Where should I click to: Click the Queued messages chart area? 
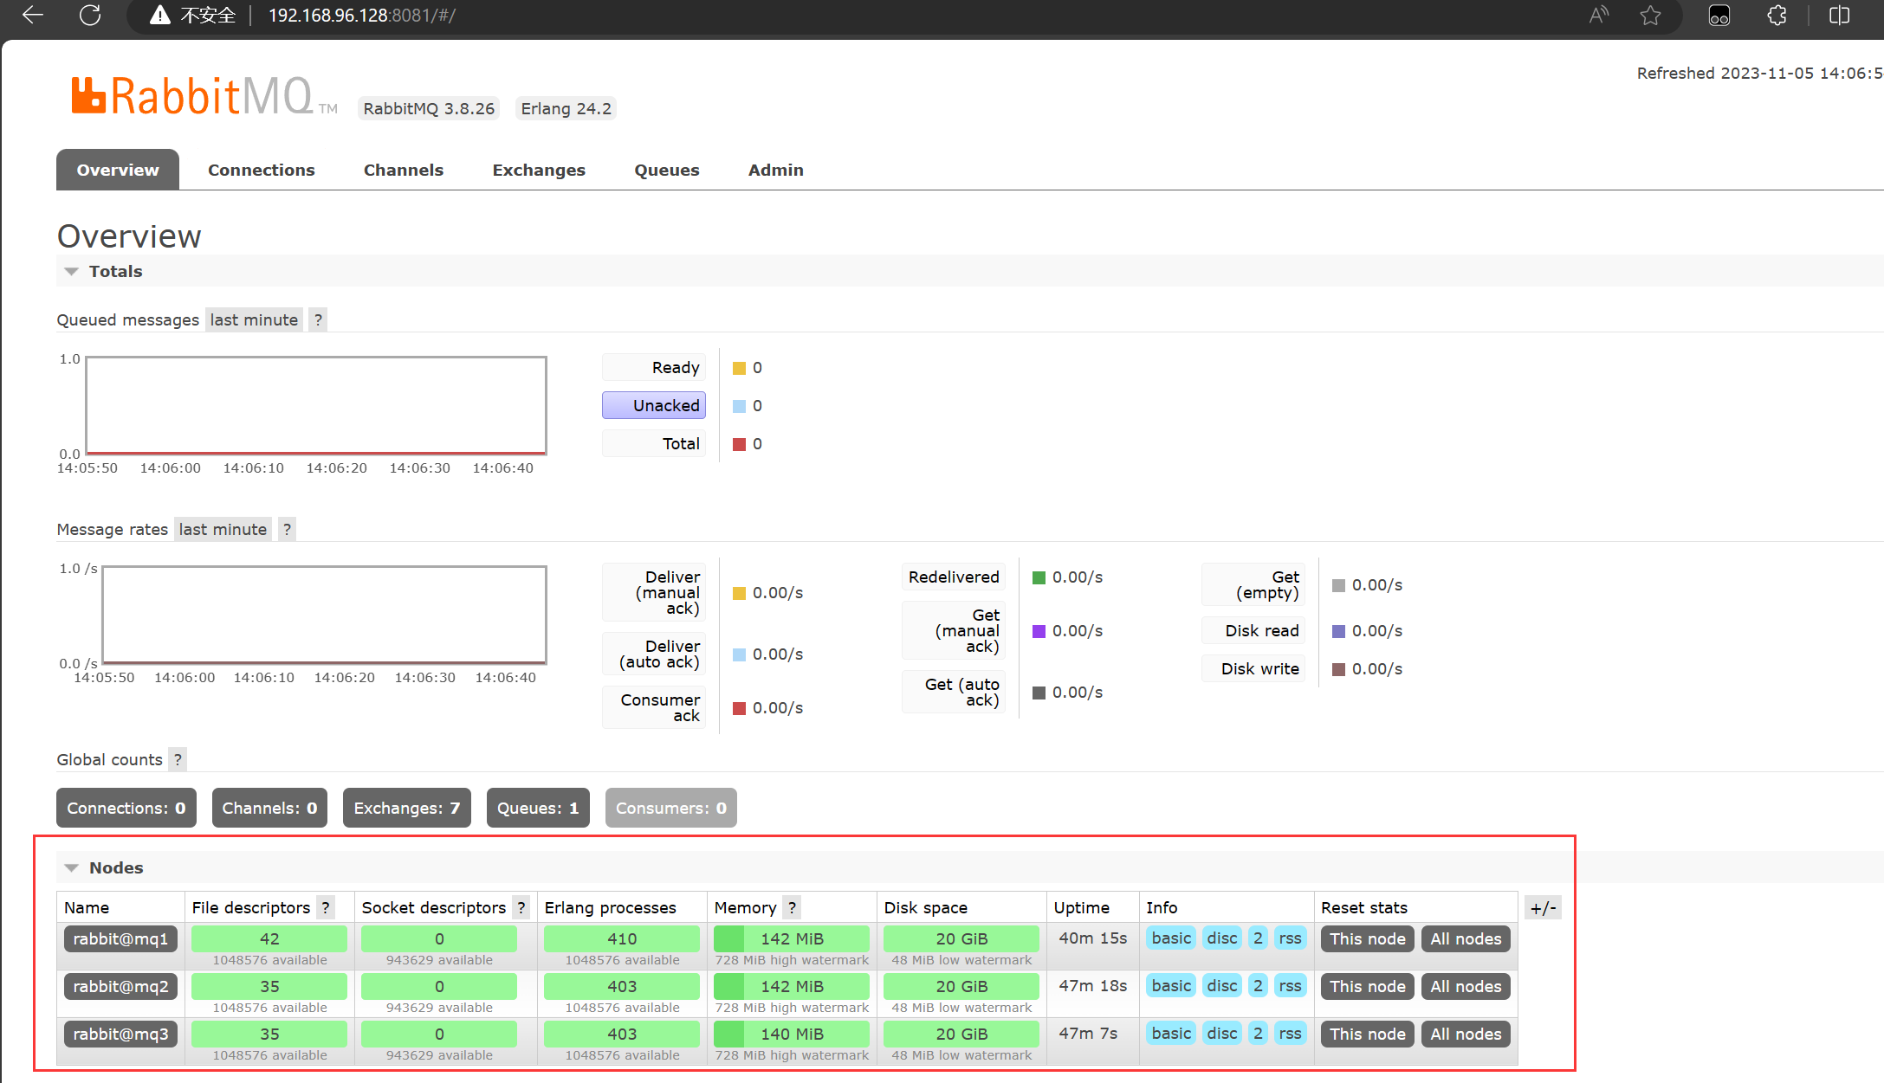point(316,405)
